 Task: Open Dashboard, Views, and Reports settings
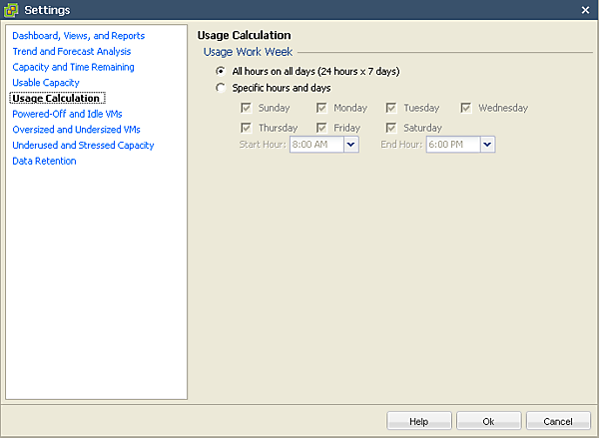79,36
